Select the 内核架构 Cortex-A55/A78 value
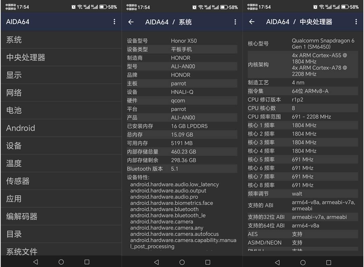 320,65
